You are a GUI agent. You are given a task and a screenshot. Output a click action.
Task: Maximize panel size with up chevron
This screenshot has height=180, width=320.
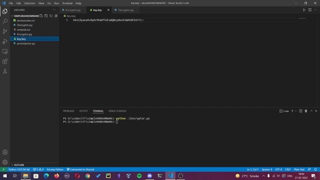[x=311, y=111]
